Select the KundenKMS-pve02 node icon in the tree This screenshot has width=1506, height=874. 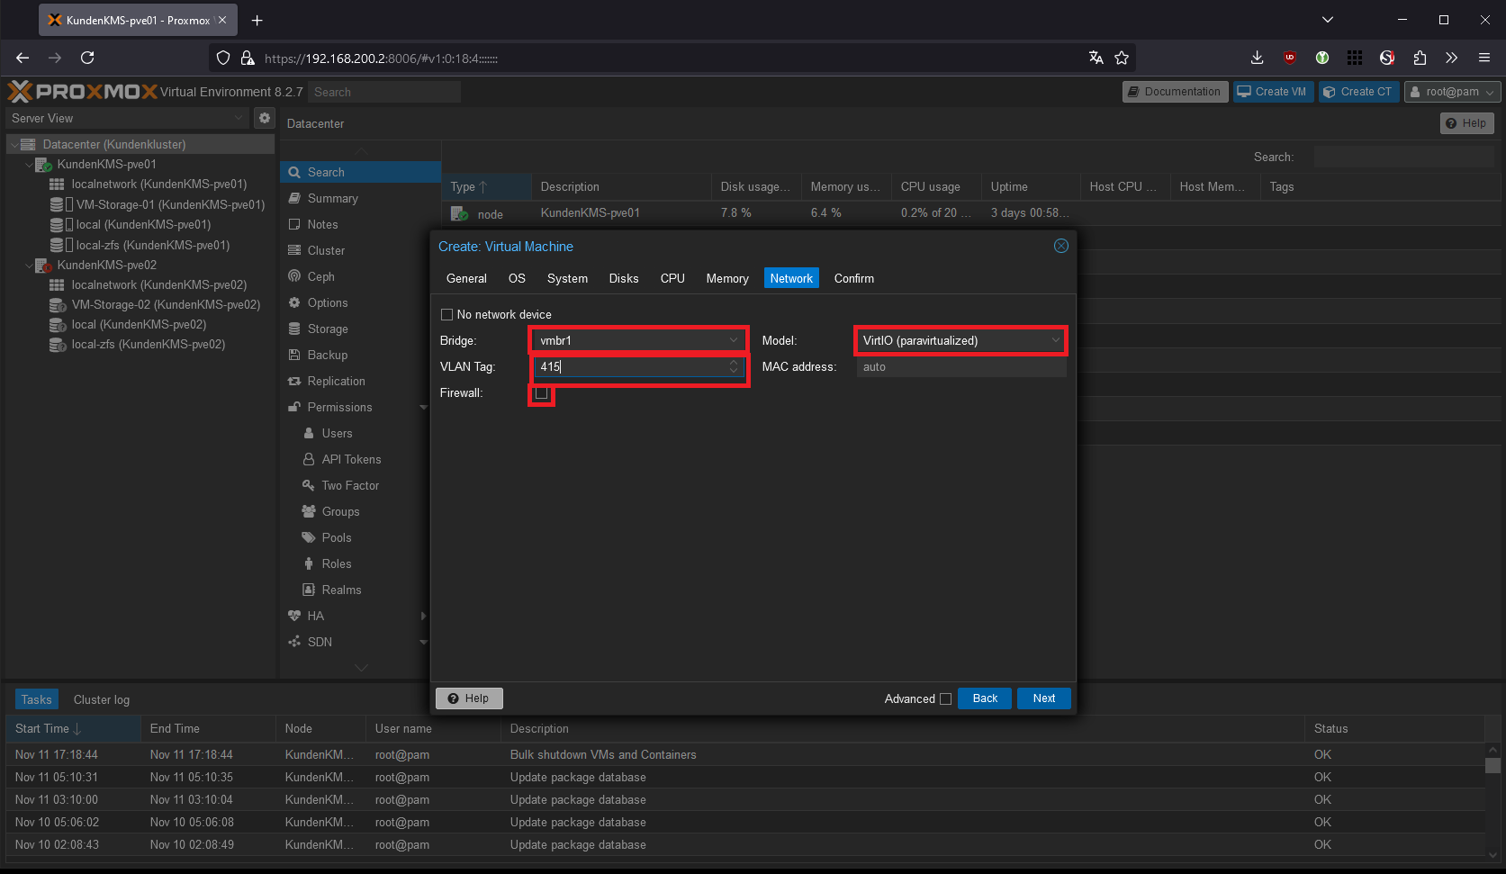click(43, 266)
